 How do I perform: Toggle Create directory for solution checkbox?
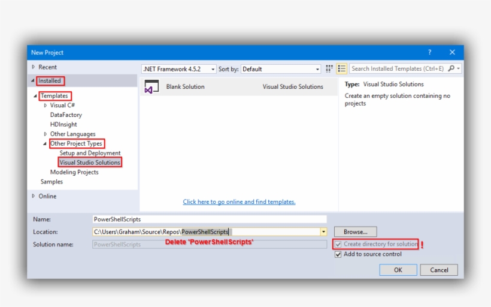coord(338,244)
